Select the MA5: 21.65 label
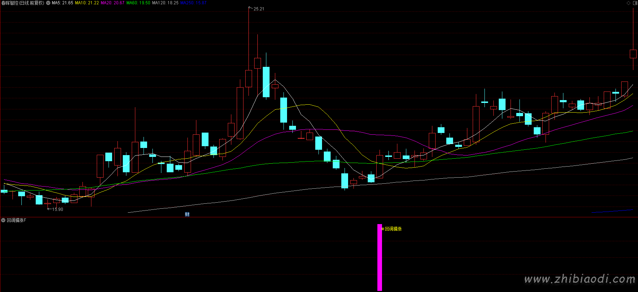 (x=62, y=3)
